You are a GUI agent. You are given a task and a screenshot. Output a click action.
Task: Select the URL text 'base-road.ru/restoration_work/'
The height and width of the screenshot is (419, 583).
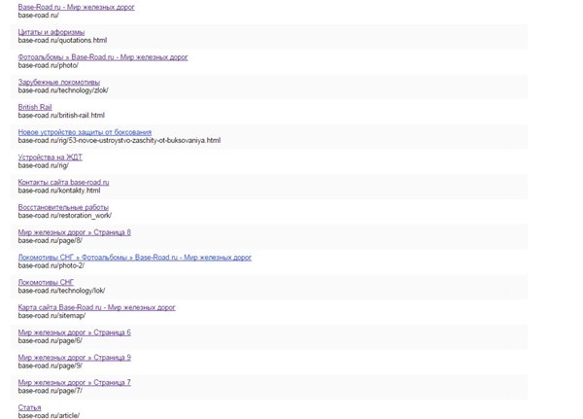click(65, 216)
